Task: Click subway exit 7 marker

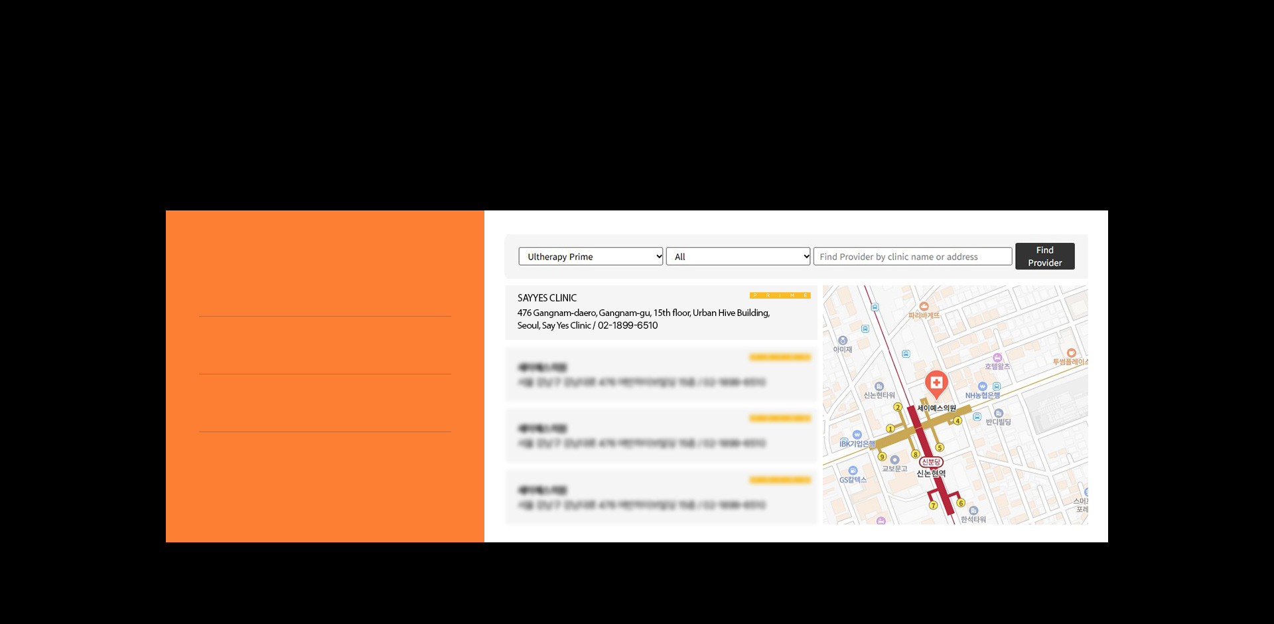Action: (x=933, y=505)
